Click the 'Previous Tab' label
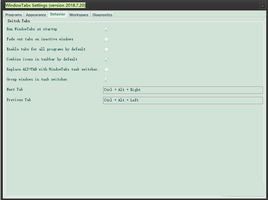Viewport: 268px width, 200px height. tap(19, 100)
